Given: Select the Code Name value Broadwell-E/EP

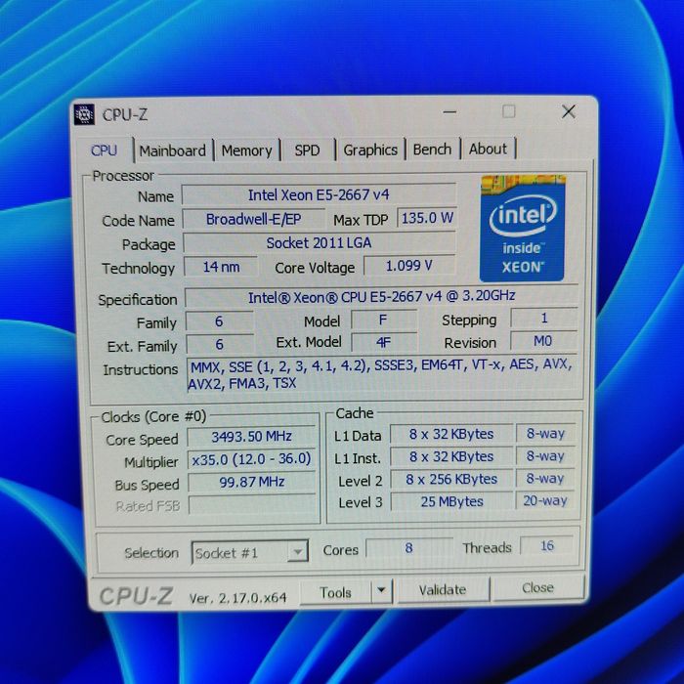Looking at the screenshot, I should pyautogui.click(x=253, y=219).
